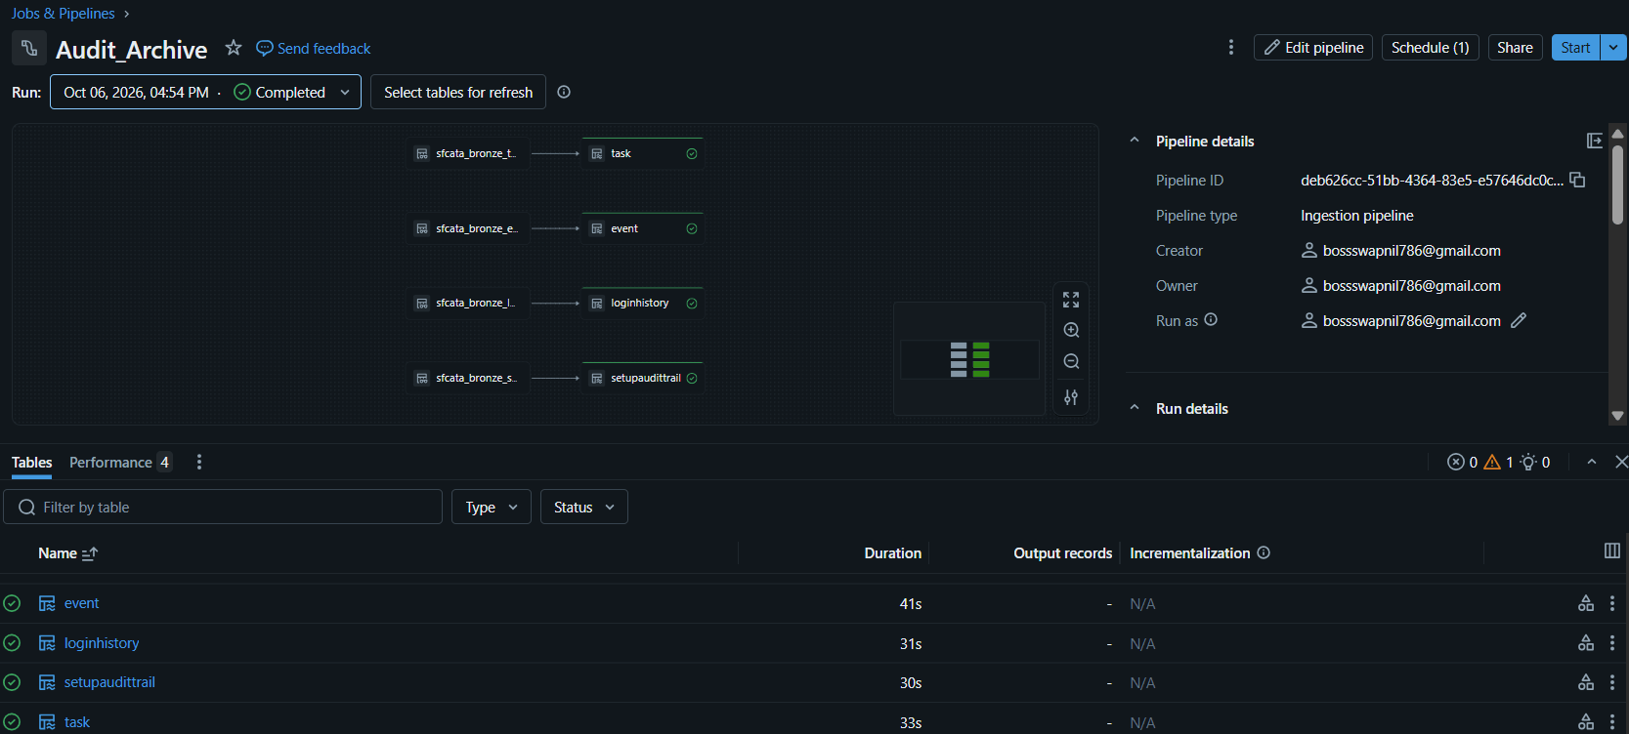Open pipeline kebab menu near Edit pipeline
This screenshot has height=734, width=1629.
point(1230,48)
